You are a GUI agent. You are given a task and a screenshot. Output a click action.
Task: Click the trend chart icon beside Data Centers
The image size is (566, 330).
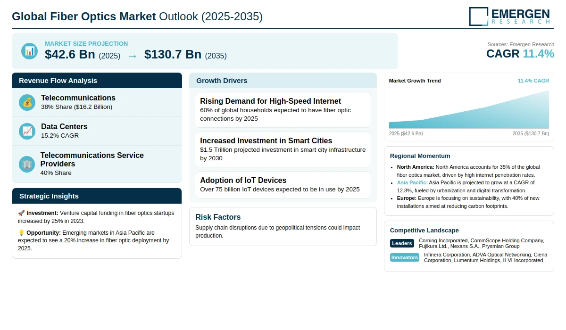tap(27, 131)
